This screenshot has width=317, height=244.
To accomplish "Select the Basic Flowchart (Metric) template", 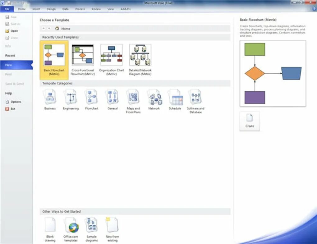I will (x=54, y=60).
